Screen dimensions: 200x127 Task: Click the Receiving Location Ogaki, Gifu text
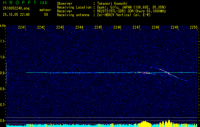132,7
